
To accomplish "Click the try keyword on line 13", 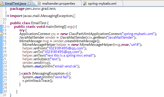I will point(22,30).
